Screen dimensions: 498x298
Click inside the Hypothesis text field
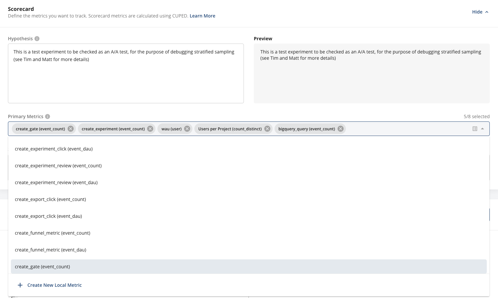pyautogui.click(x=125, y=73)
